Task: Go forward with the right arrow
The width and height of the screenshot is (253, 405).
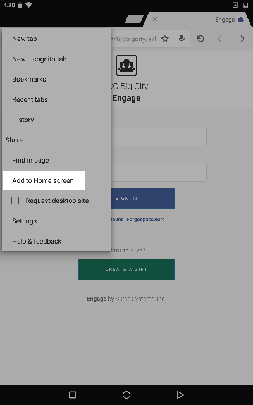Action: point(241,39)
